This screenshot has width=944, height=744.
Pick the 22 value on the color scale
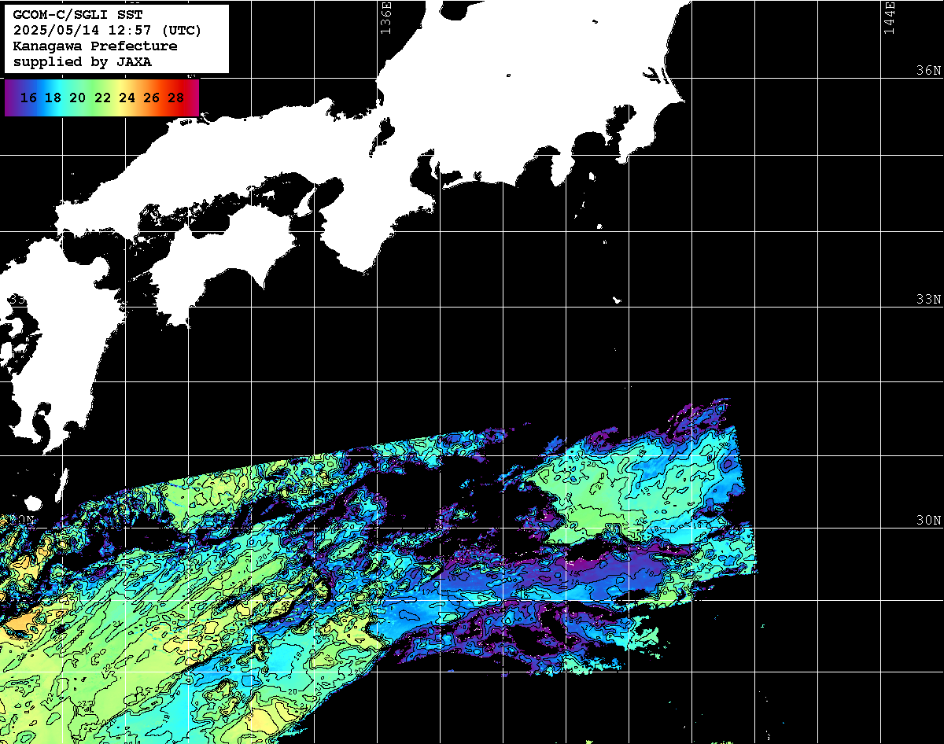click(102, 98)
